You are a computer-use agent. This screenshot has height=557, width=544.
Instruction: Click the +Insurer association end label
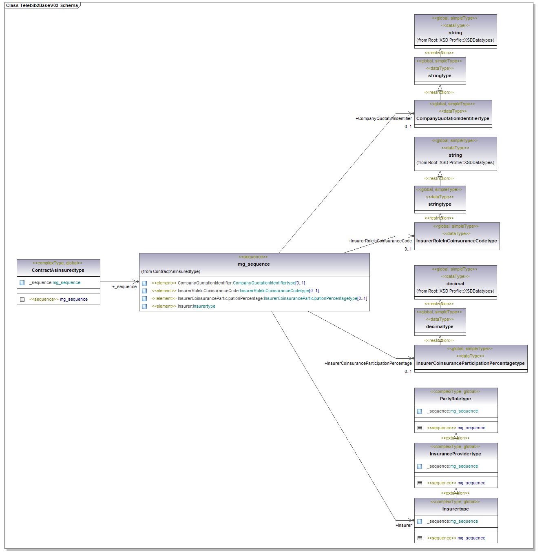(x=404, y=526)
